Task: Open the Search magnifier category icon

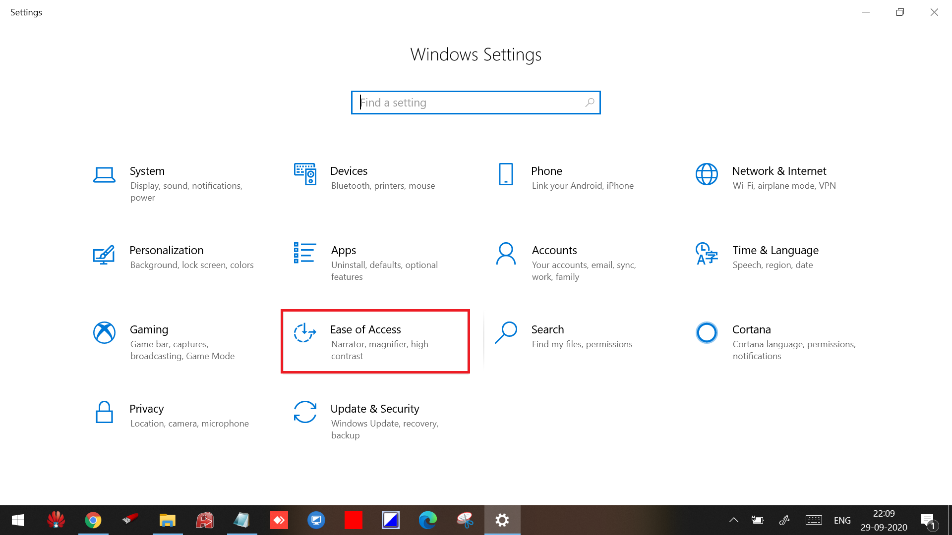Action: coord(506,333)
